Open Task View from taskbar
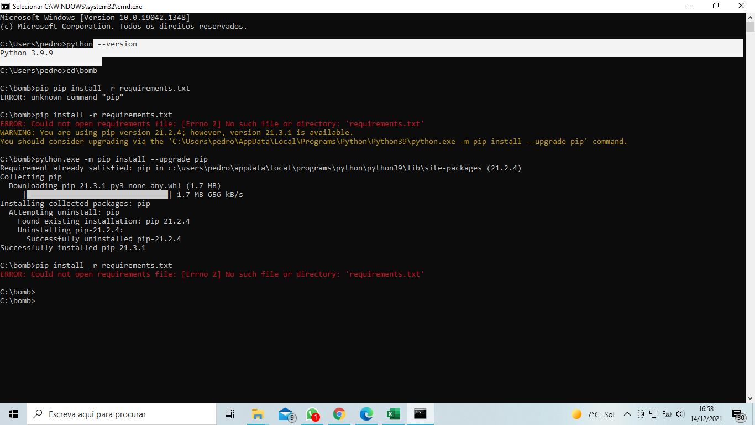The height and width of the screenshot is (425, 755). 230,413
